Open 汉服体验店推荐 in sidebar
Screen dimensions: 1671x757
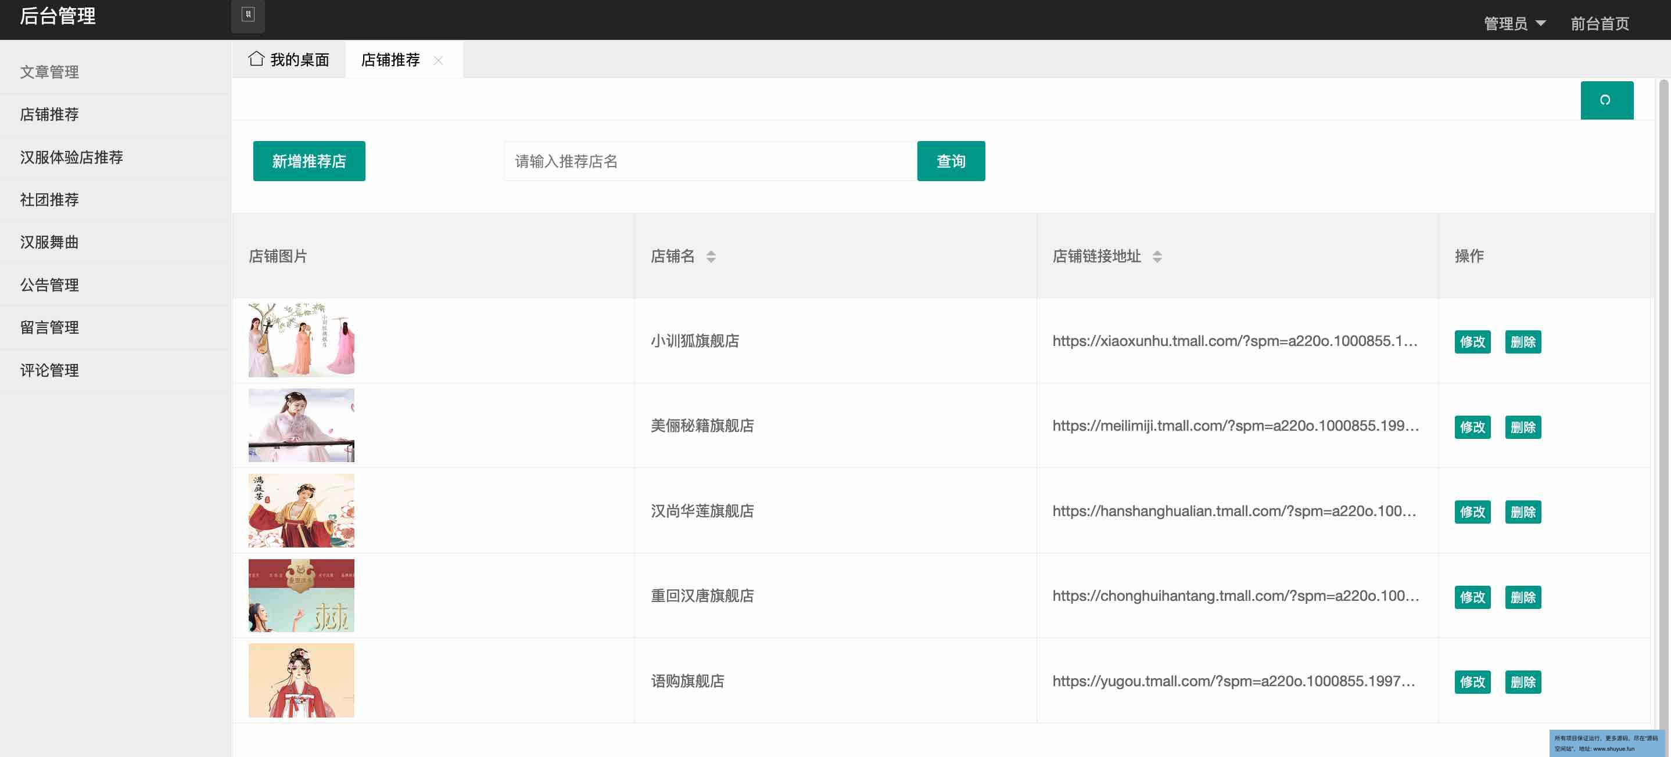click(71, 157)
